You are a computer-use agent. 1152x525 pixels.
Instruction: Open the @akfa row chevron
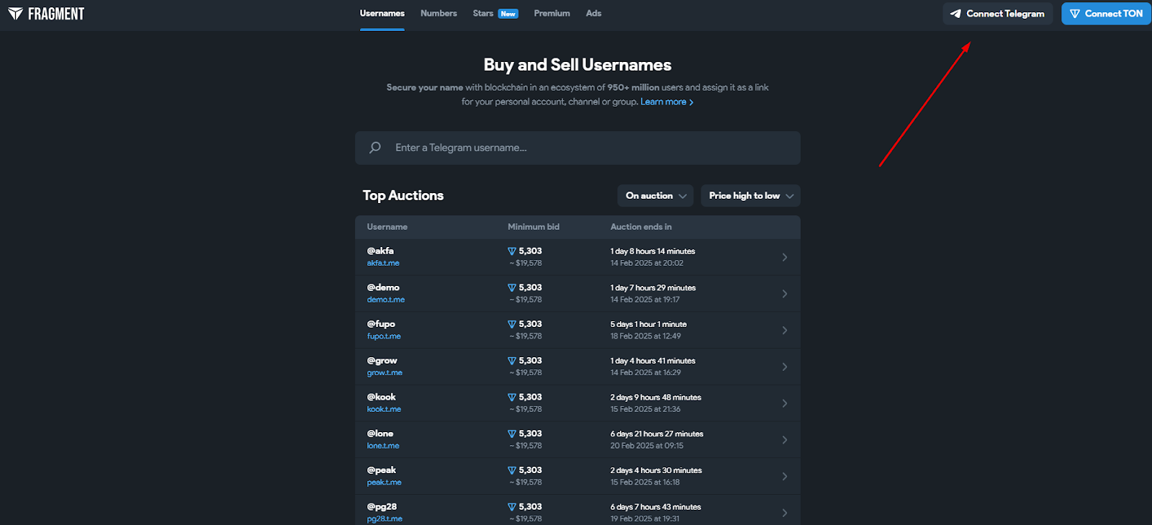click(785, 257)
